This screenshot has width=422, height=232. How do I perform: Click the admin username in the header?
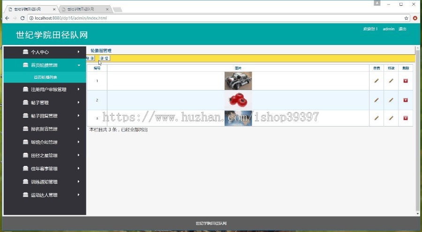pos(389,29)
